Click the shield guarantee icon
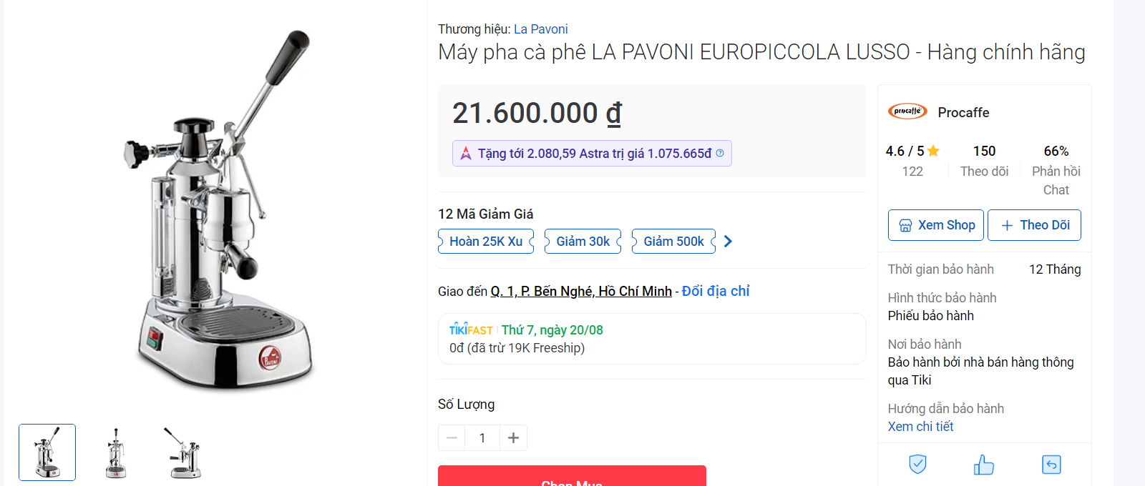Image resolution: width=1145 pixels, height=486 pixels. [917, 465]
